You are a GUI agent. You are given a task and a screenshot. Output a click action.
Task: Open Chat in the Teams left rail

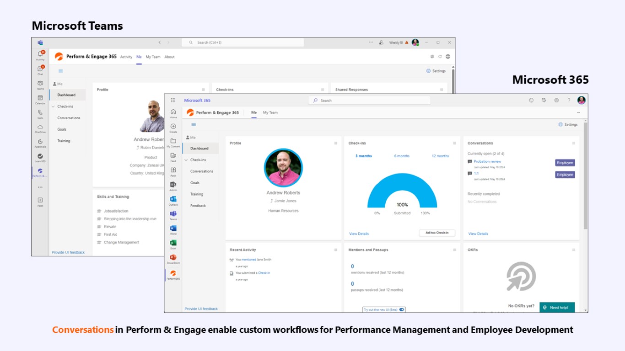click(40, 70)
